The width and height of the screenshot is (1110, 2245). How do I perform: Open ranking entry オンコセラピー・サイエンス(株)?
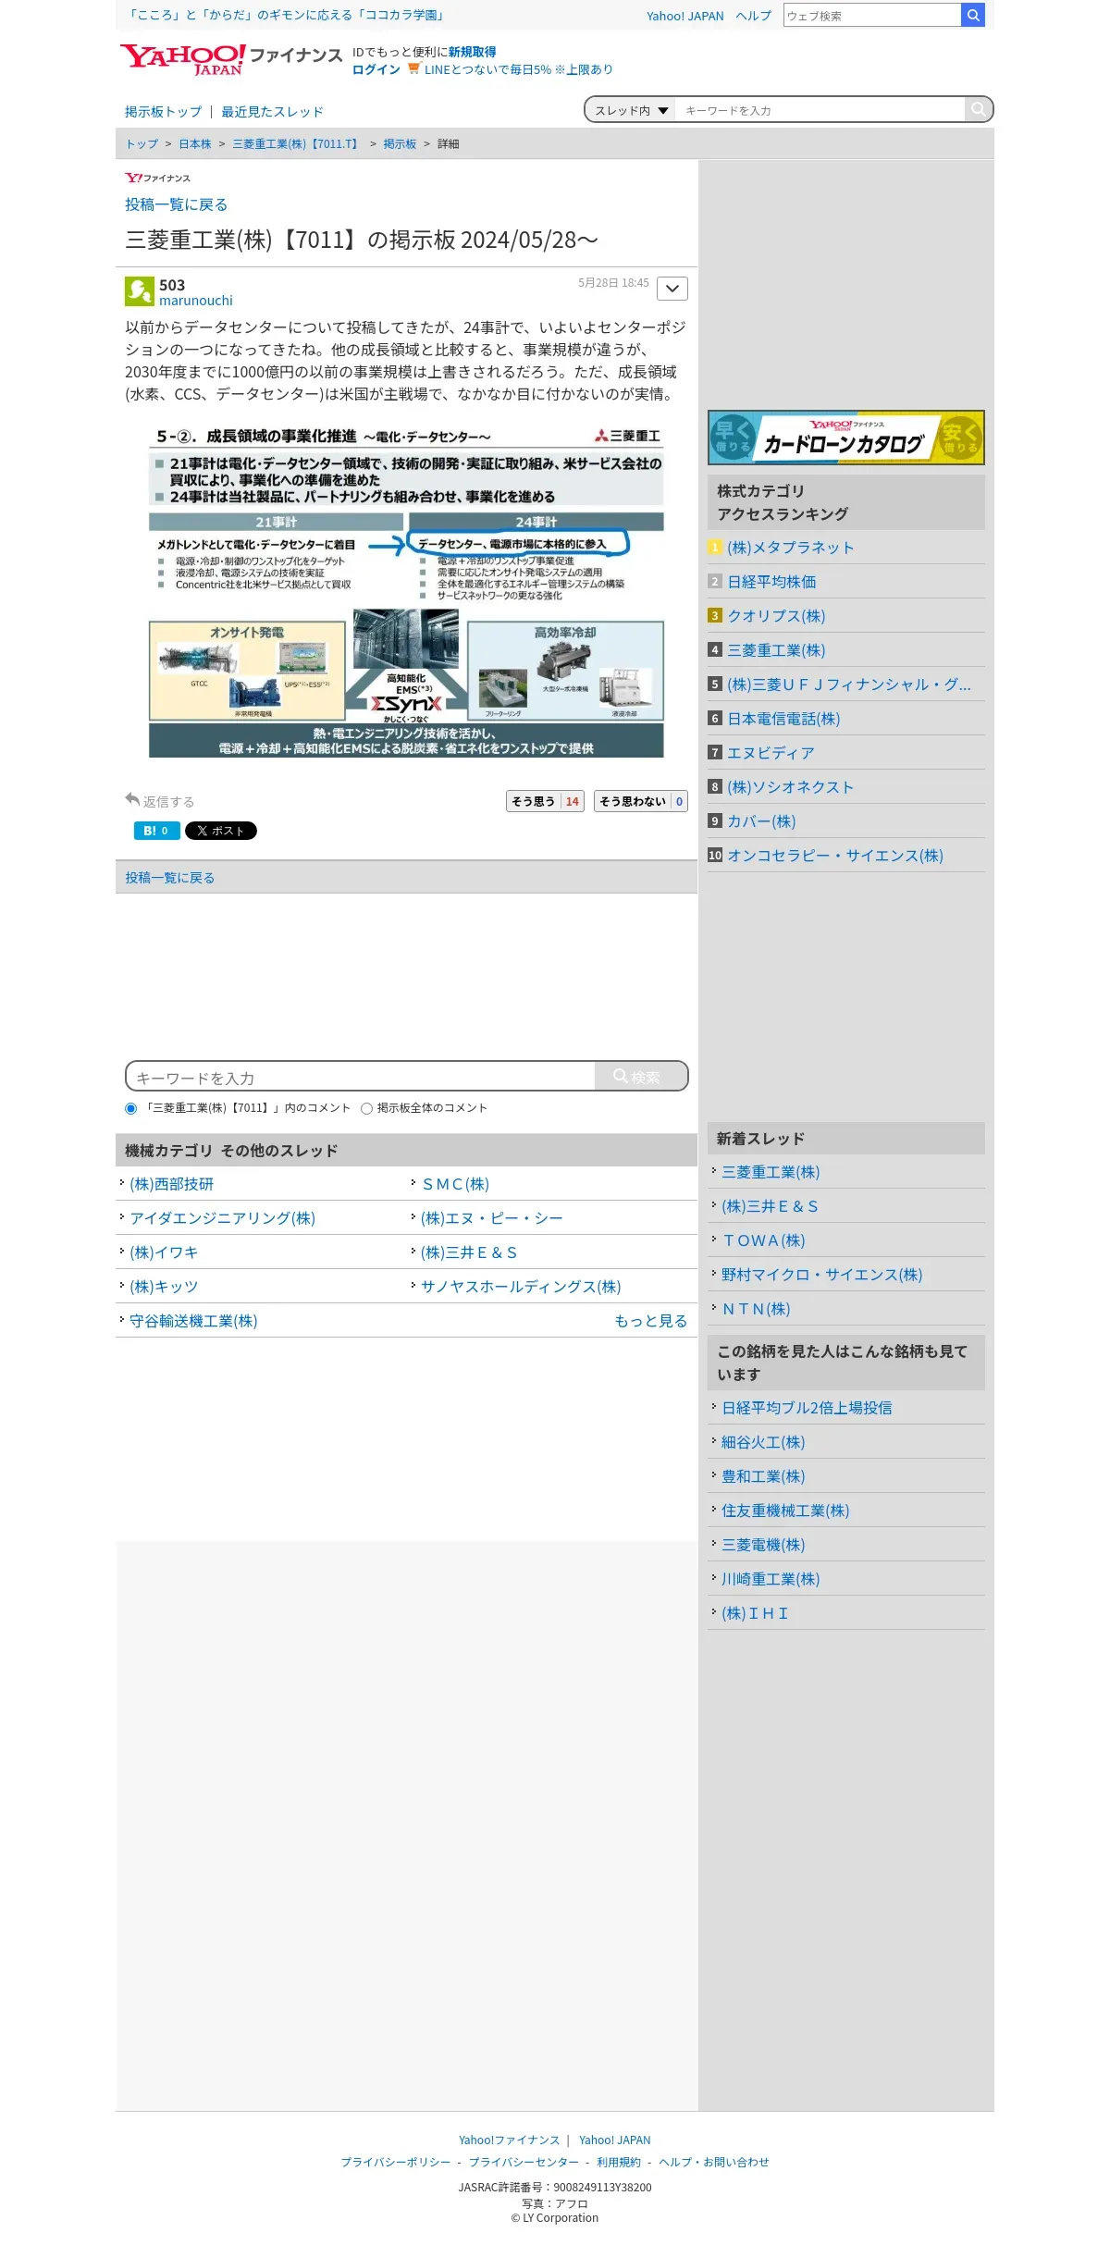click(x=834, y=856)
